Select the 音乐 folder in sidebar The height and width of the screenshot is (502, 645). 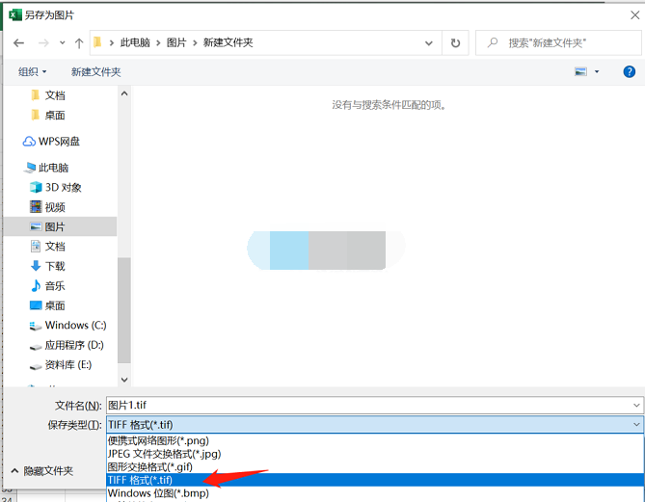(55, 286)
